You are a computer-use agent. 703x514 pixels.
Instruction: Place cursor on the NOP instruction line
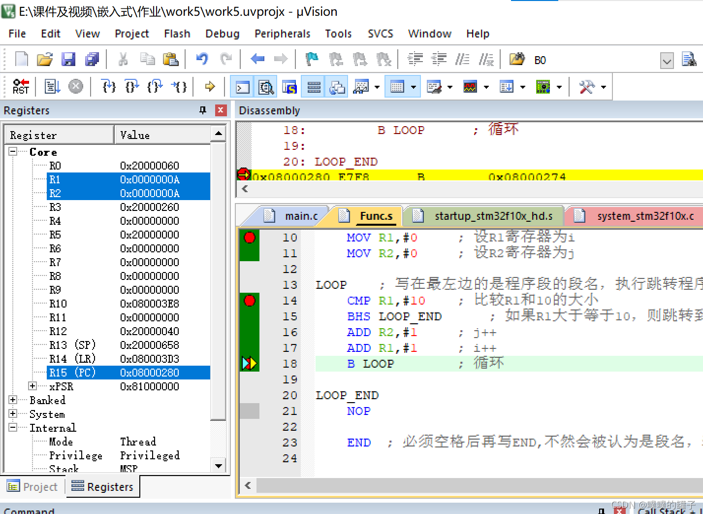point(358,411)
